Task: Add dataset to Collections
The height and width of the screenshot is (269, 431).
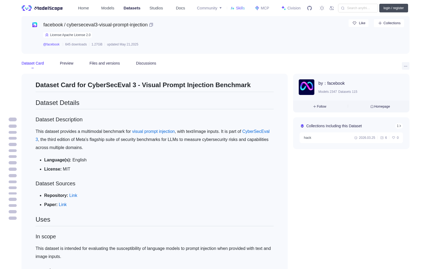Action: [389, 23]
